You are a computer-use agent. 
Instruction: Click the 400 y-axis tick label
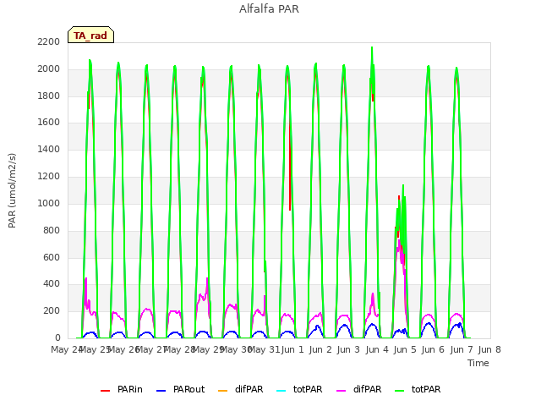point(52,284)
